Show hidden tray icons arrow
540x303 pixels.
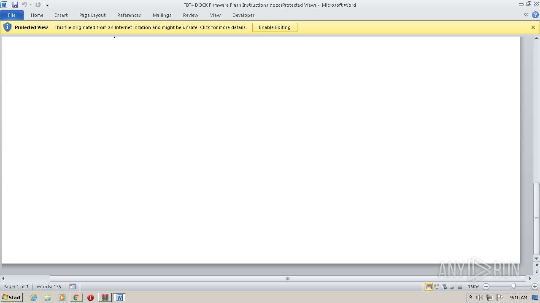tap(470, 298)
